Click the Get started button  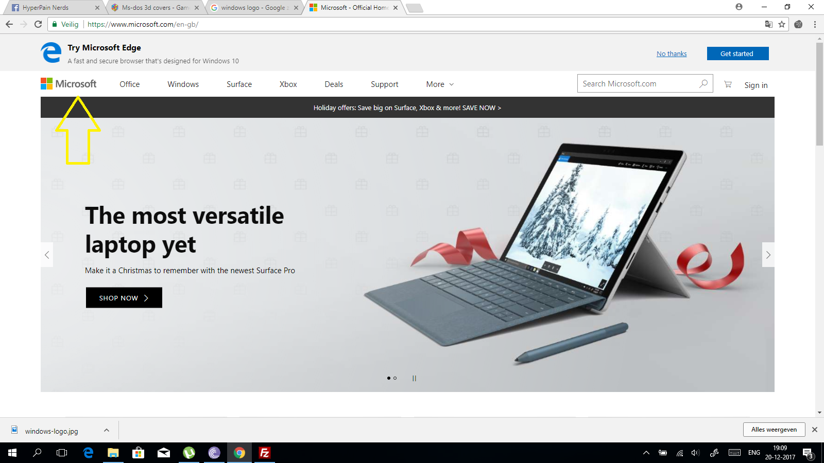[737, 54]
